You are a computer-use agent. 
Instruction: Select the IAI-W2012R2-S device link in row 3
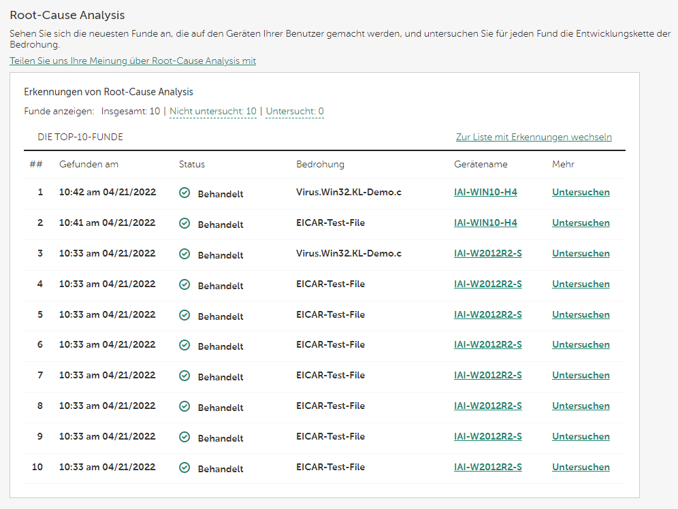pos(487,253)
